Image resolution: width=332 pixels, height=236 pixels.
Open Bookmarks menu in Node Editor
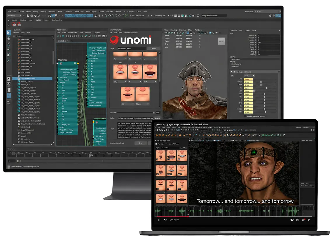(72, 33)
